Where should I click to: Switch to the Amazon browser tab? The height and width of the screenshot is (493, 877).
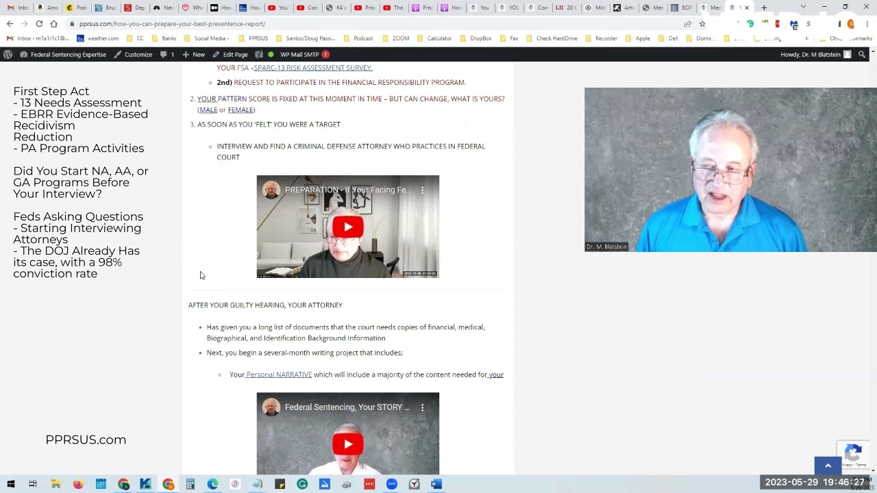click(47, 8)
